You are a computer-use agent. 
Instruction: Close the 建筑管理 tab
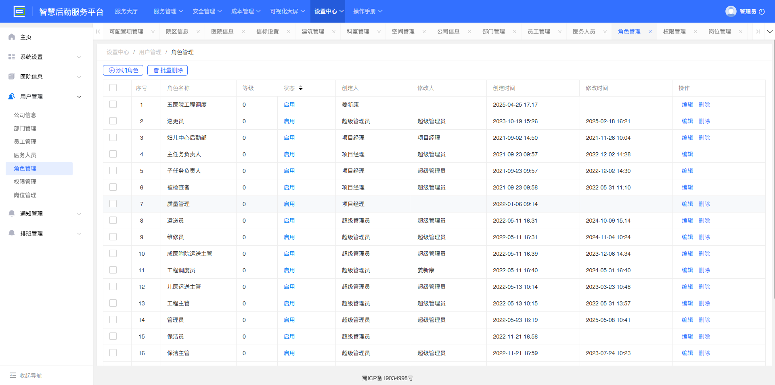pos(334,32)
